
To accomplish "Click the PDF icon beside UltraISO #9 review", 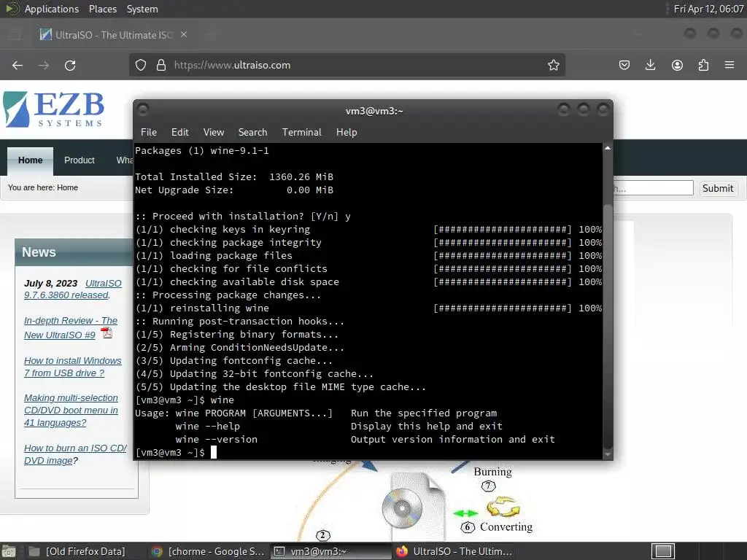I will [107, 332].
